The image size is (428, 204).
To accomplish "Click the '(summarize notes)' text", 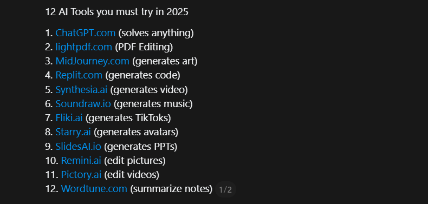I will pyautogui.click(x=171, y=189).
